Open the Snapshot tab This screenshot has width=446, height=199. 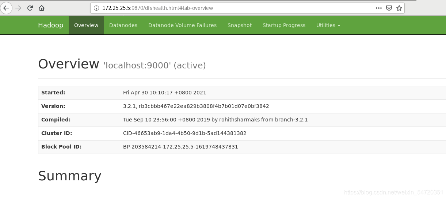pyautogui.click(x=240, y=25)
